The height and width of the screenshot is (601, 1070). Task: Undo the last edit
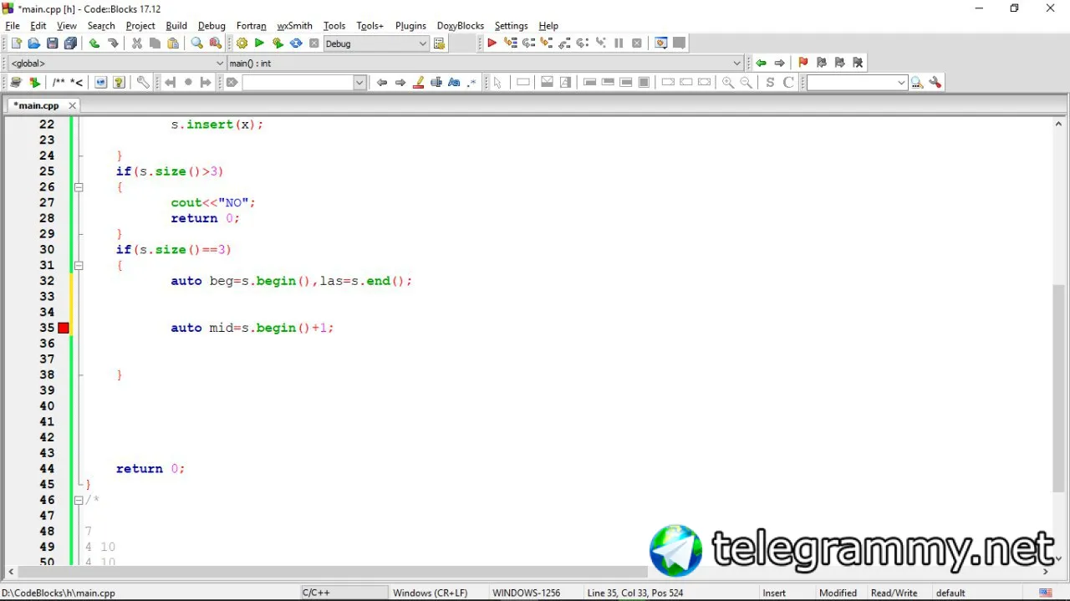coord(94,43)
